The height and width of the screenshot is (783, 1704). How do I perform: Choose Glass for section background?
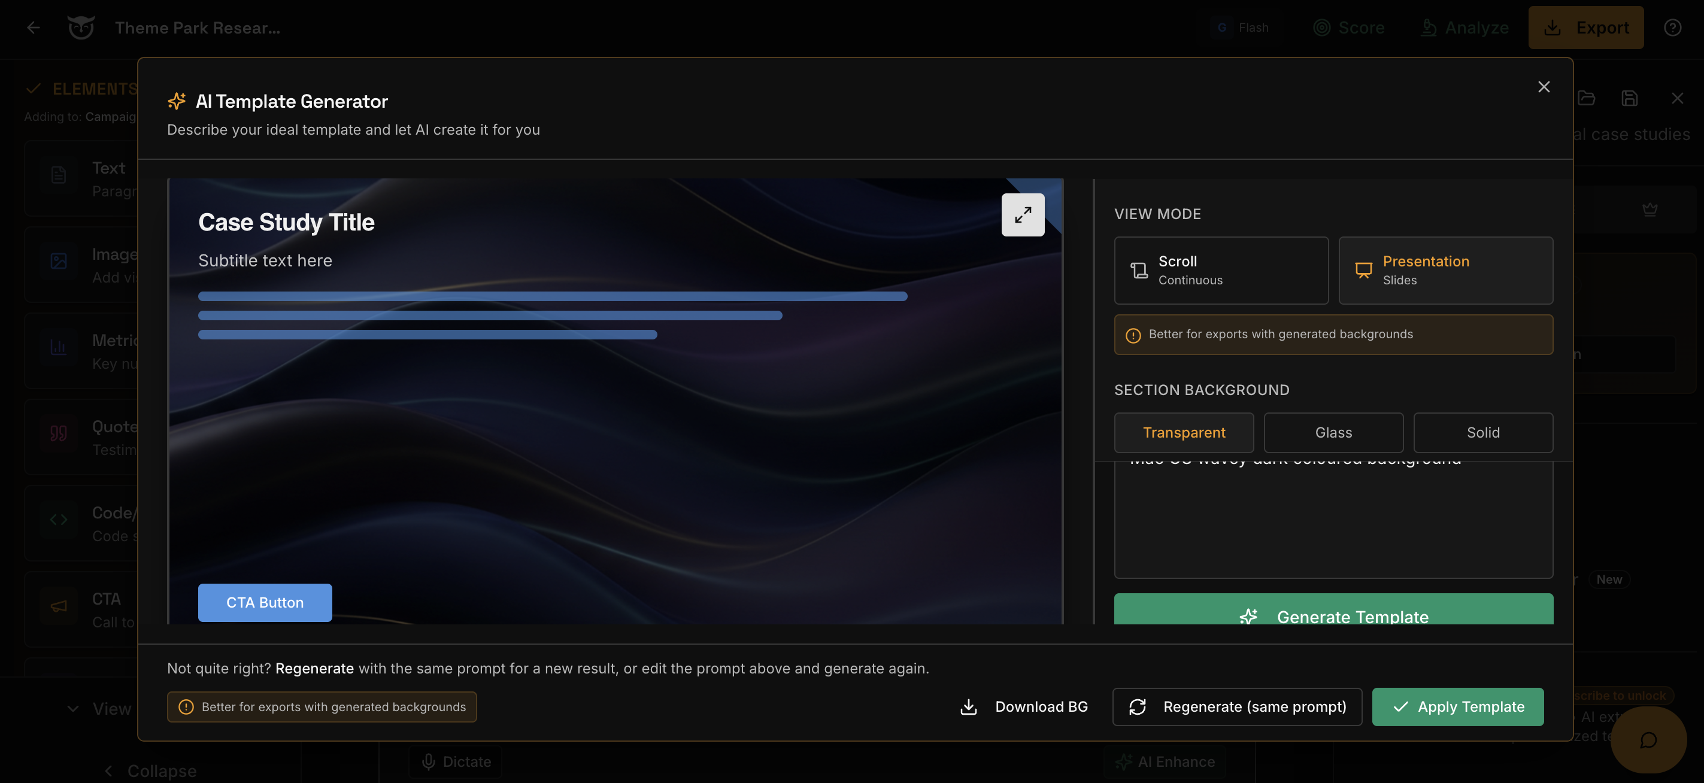(1333, 432)
